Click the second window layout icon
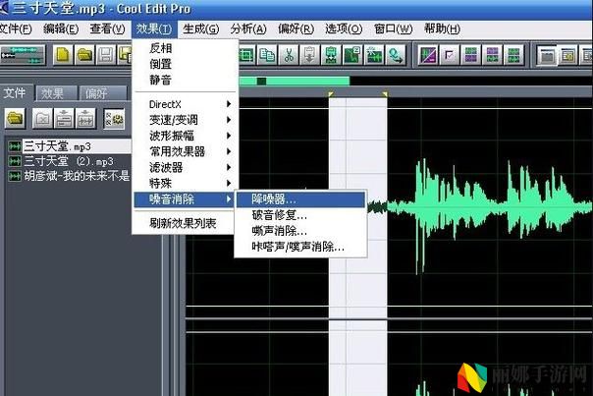593x396 pixels. [568, 55]
